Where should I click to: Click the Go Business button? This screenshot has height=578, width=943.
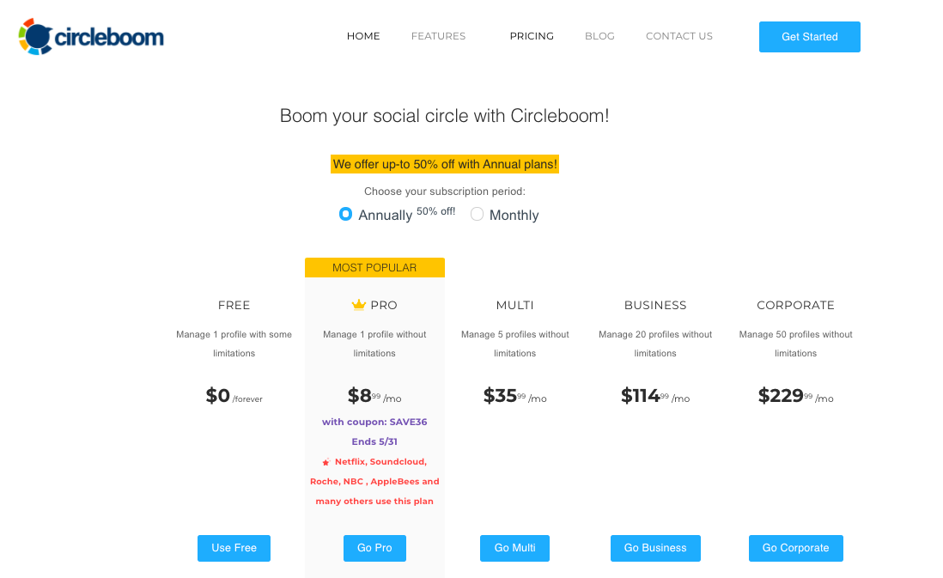coord(655,548)
